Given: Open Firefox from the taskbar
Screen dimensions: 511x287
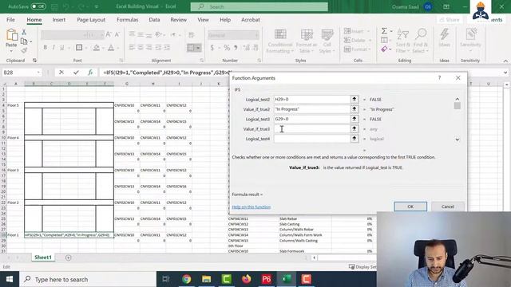Looking at the screenshot, I should [247, 279].
